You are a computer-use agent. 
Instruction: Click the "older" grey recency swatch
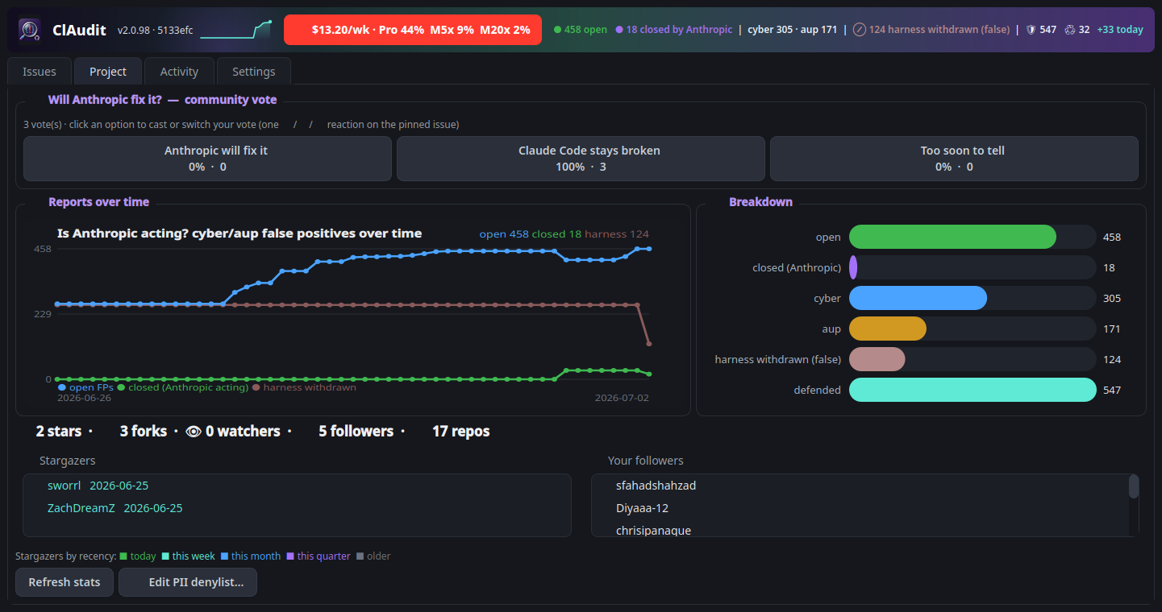360,556
